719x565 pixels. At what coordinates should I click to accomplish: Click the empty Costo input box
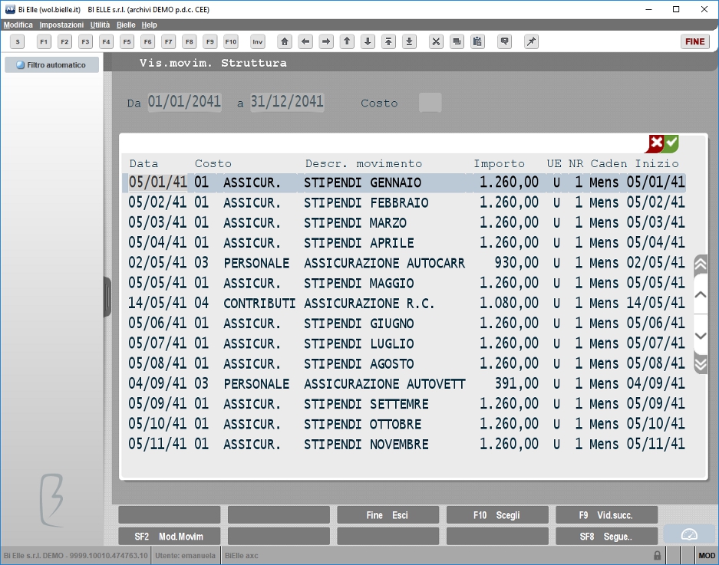[430, 102]
